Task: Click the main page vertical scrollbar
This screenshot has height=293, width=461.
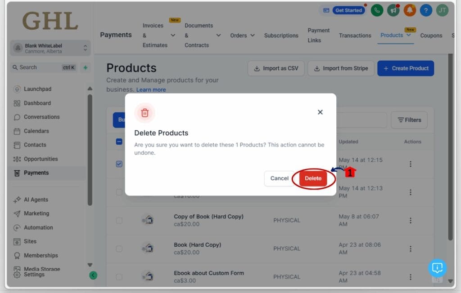Action: pyautogui.click(x=450, y=147)
